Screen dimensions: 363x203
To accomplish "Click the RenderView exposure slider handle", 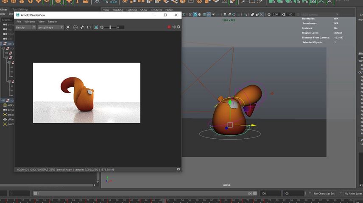I will coord(110,27).
